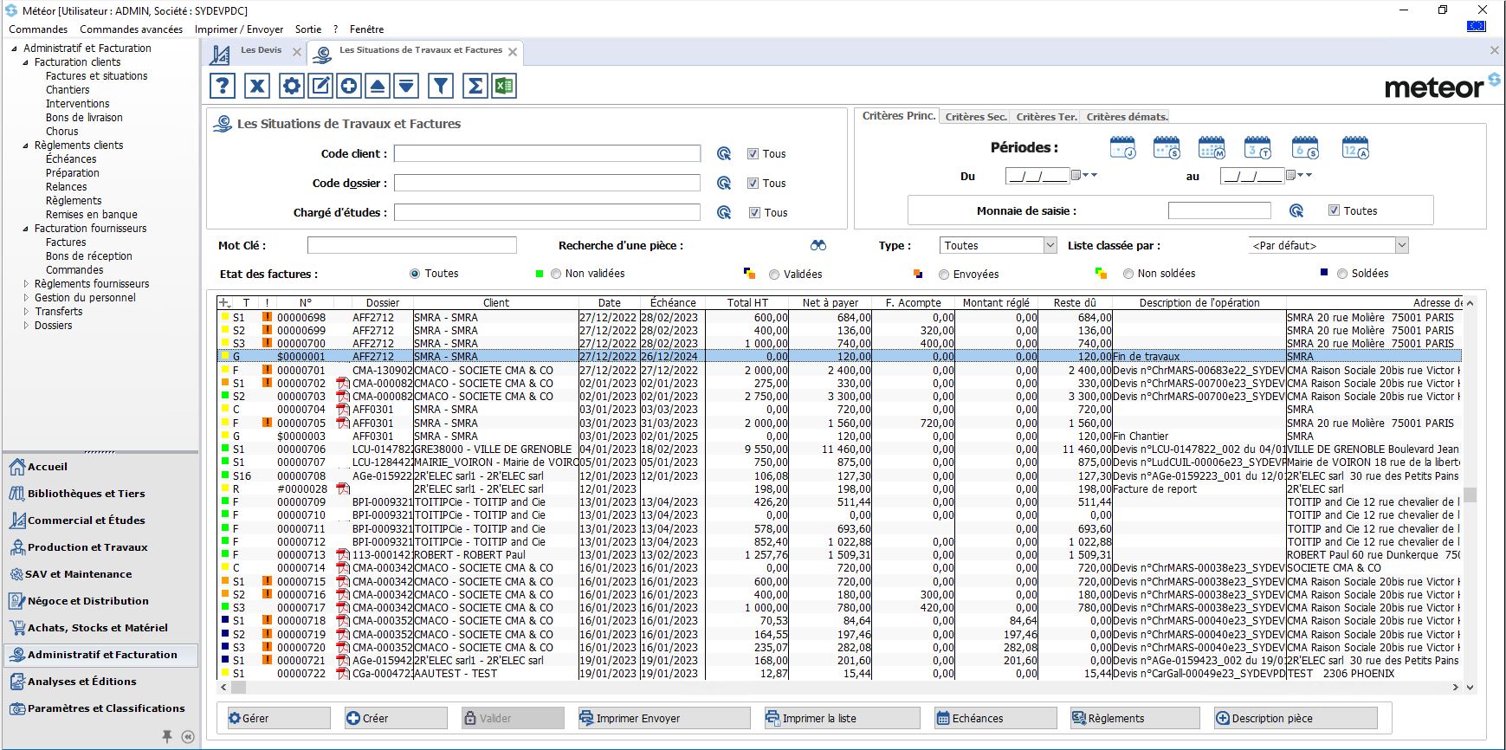1506x750 pixels.
Task: Click the binoculars search piece icon
Action: tap(818, 245)
